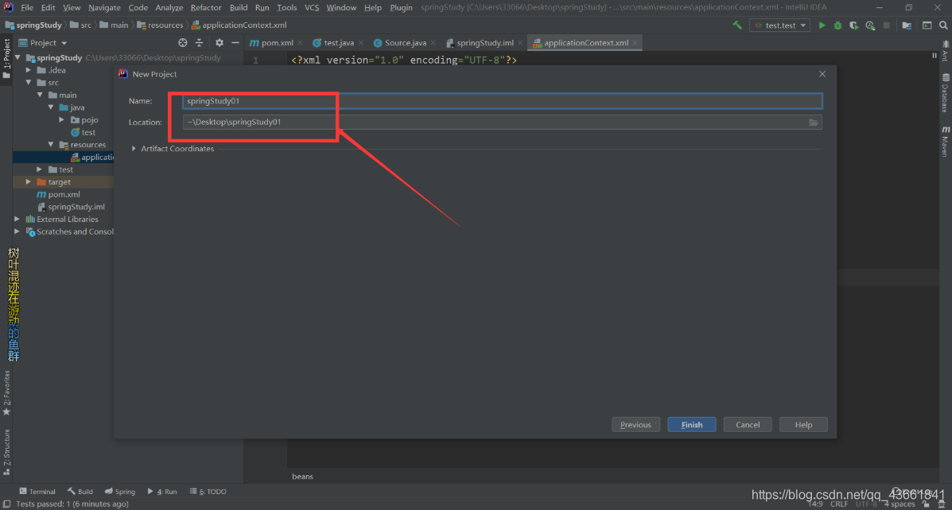Expand the target folder node

[29, 182]
